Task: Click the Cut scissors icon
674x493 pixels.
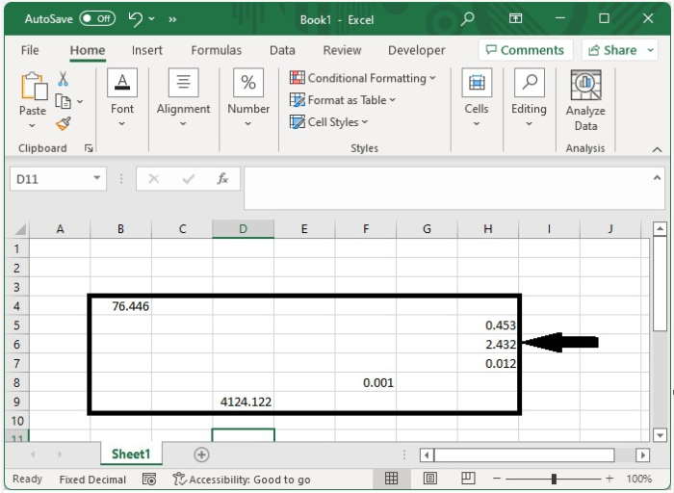Action: tap(64, 80)
